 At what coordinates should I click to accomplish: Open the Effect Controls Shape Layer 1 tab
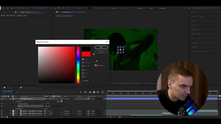click(x=31, y=12)
